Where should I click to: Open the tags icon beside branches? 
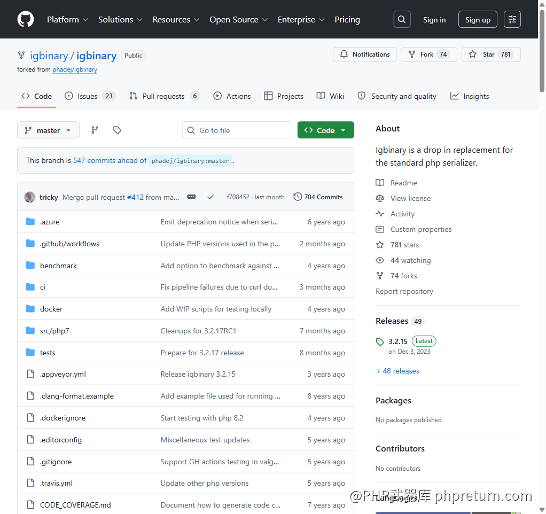tap(118, 130)
